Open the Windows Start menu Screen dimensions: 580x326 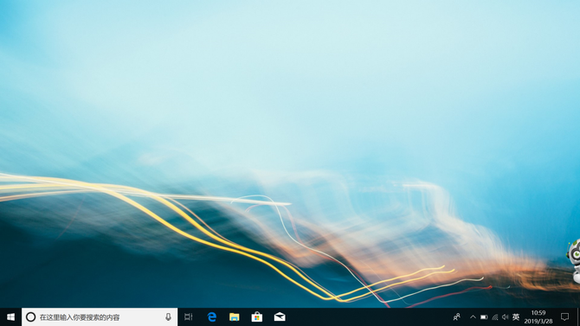point(10,317)
